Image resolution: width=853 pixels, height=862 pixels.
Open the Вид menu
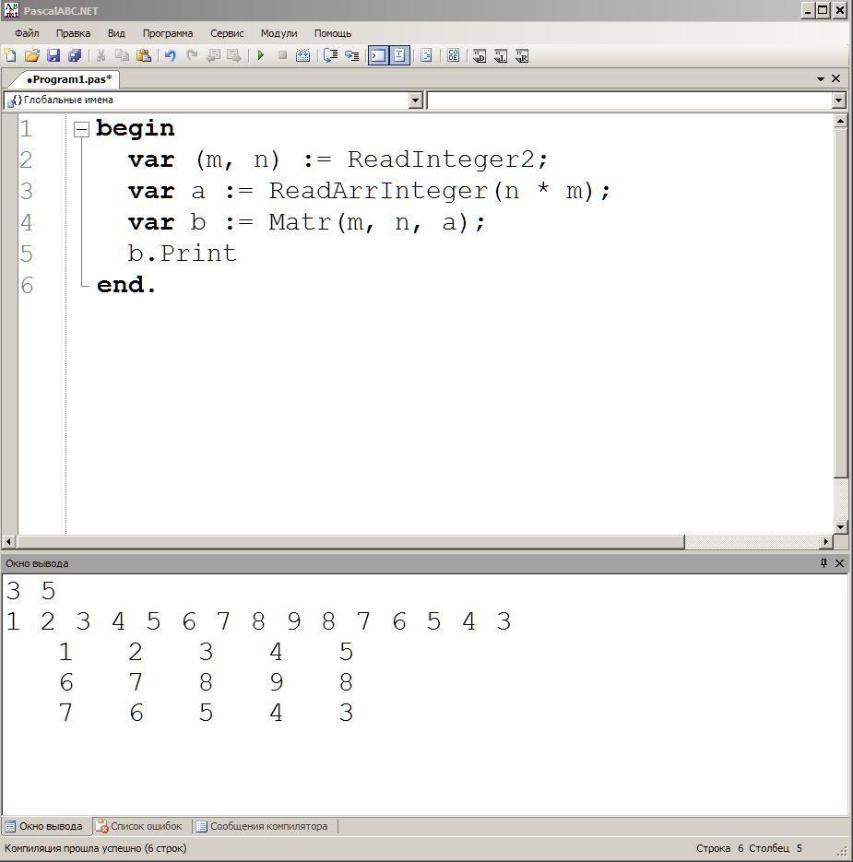click(x=116, y=33)
